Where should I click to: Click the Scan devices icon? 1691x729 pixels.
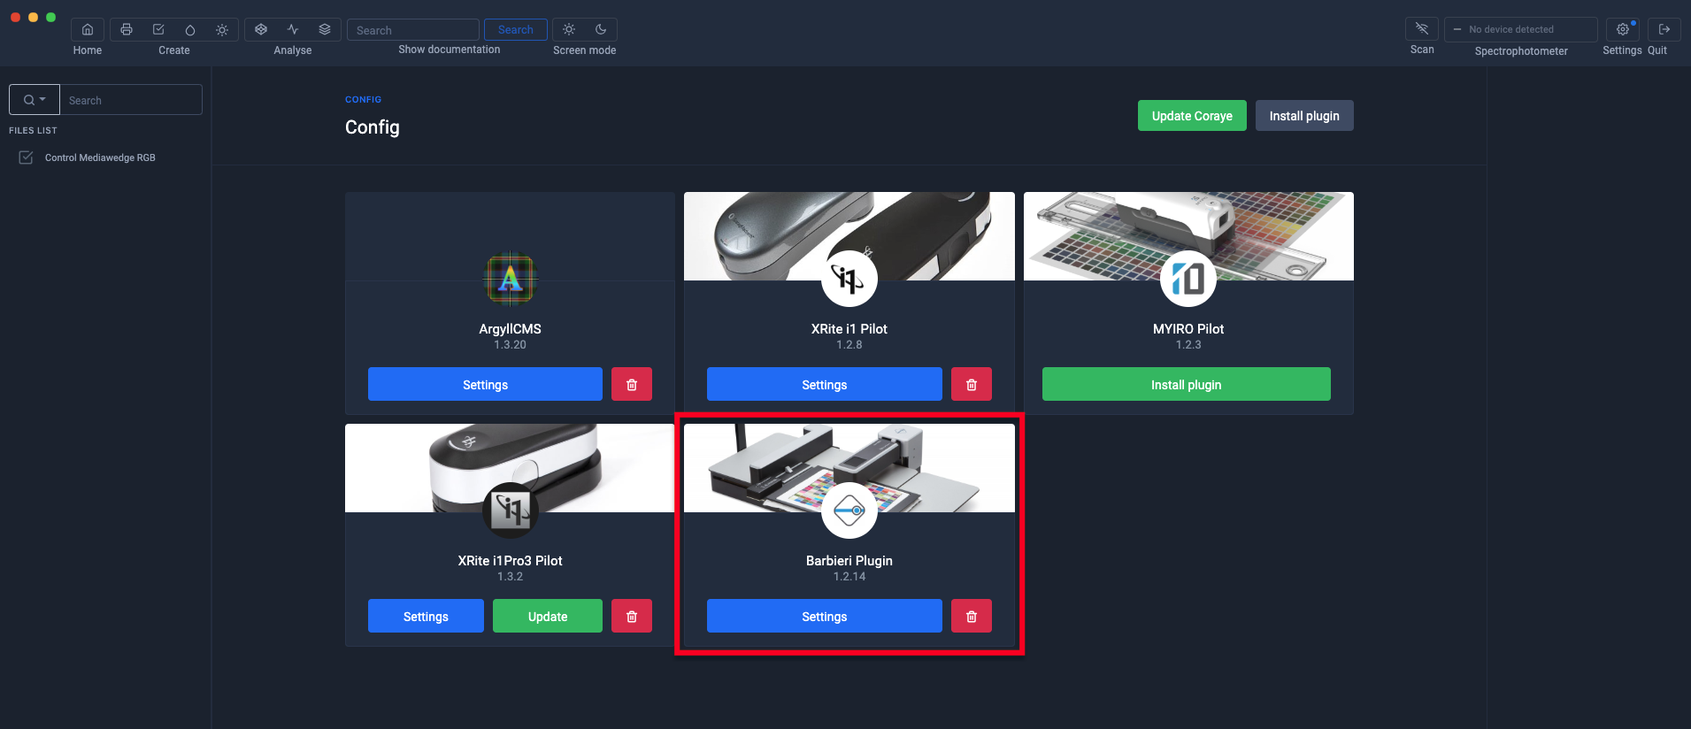click(1422, 29)
